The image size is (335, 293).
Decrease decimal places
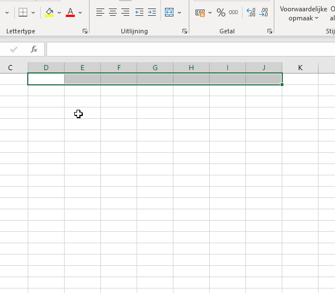(264, 12)
